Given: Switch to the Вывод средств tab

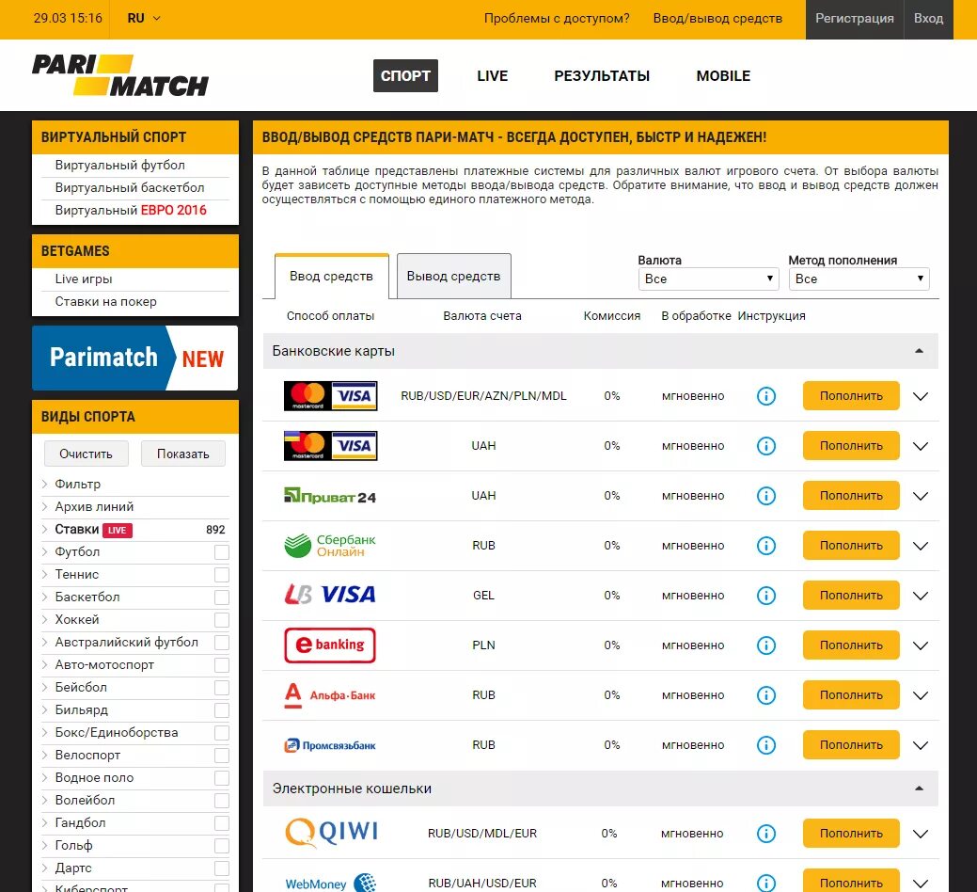Looking at the screenshot, I should point(453,276).
